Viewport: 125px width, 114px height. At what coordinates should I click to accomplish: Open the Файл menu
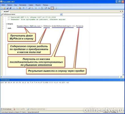(x=3, y=5)
